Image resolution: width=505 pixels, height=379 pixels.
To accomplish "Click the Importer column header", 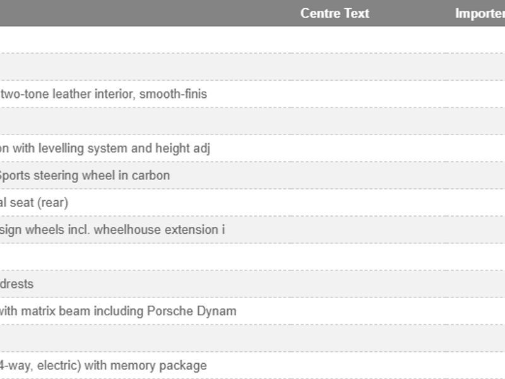I will 480,13.
